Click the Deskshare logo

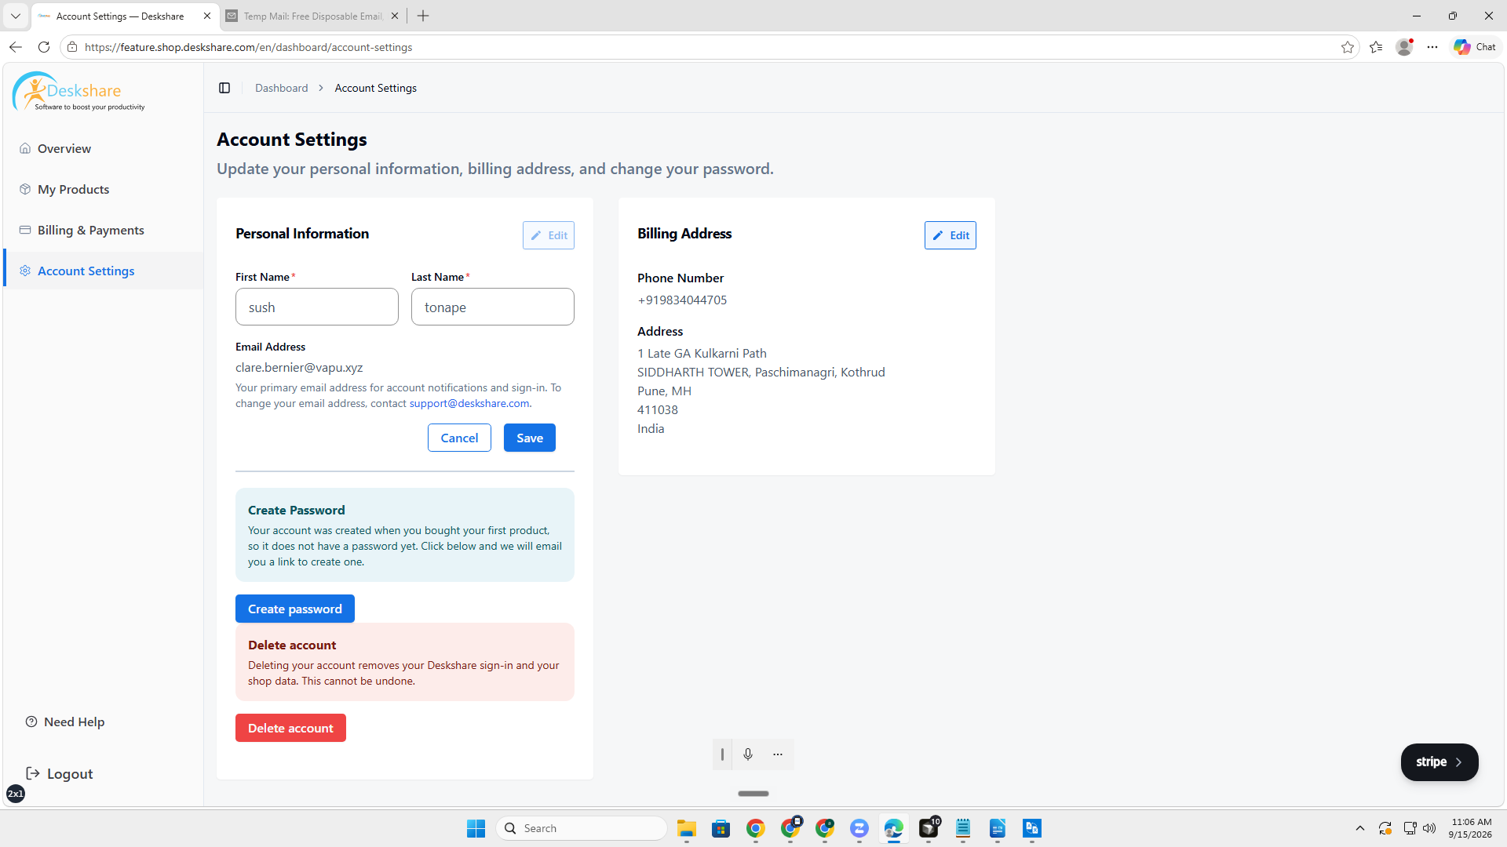[78, 92]
